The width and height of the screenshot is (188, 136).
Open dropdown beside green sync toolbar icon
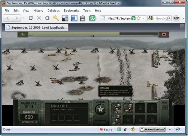96,18
